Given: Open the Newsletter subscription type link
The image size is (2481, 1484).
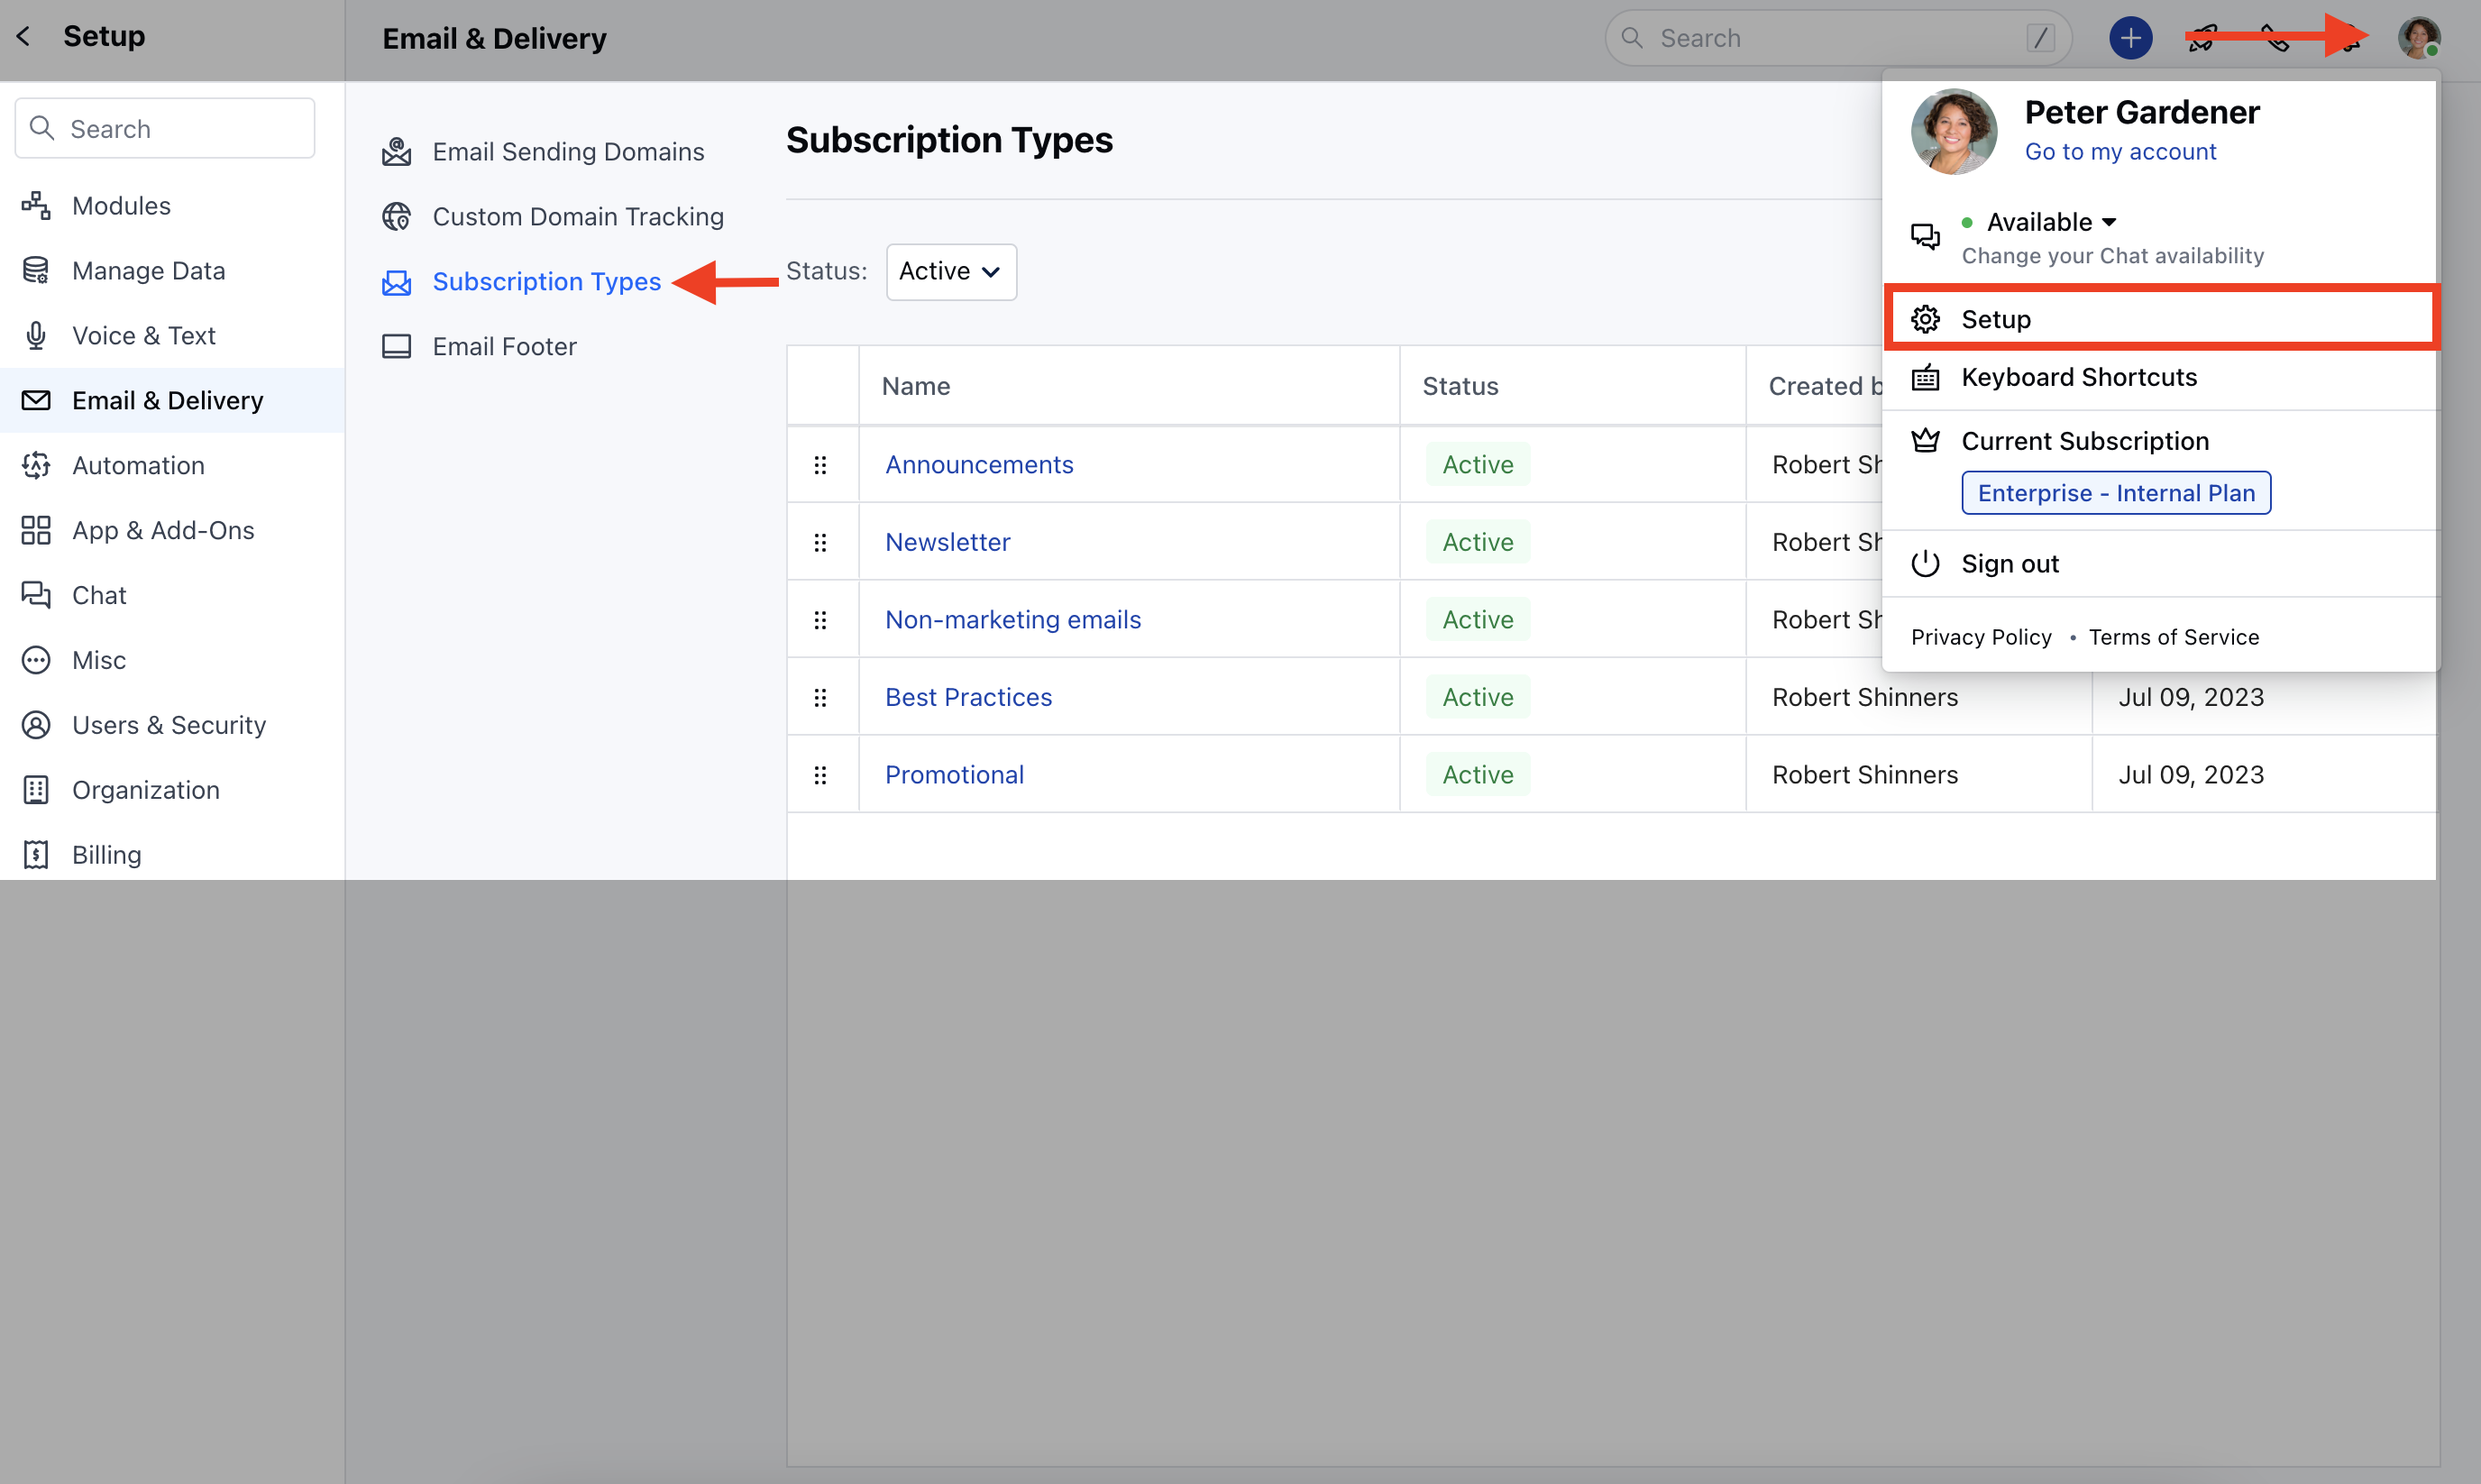Looking at the screenshot, I should 947,542.
